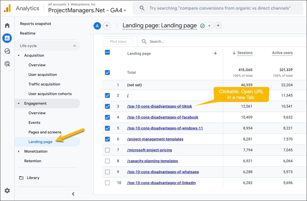
Task: Open the /top-10-cons-disadvantages-of-whatsapp link
Action: [163, 172]
